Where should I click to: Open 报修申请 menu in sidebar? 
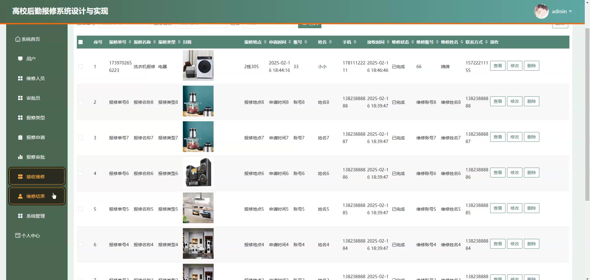click(37, 137)
